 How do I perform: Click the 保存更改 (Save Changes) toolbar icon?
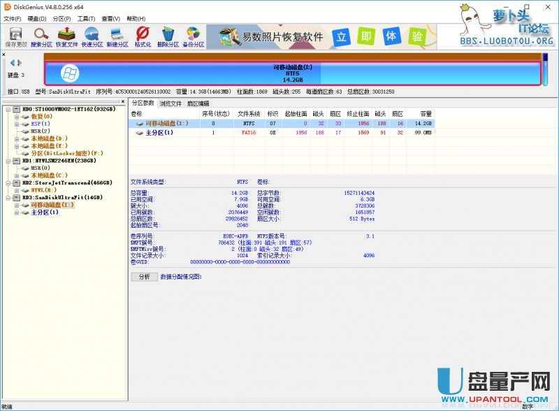[x=16, y=36]
